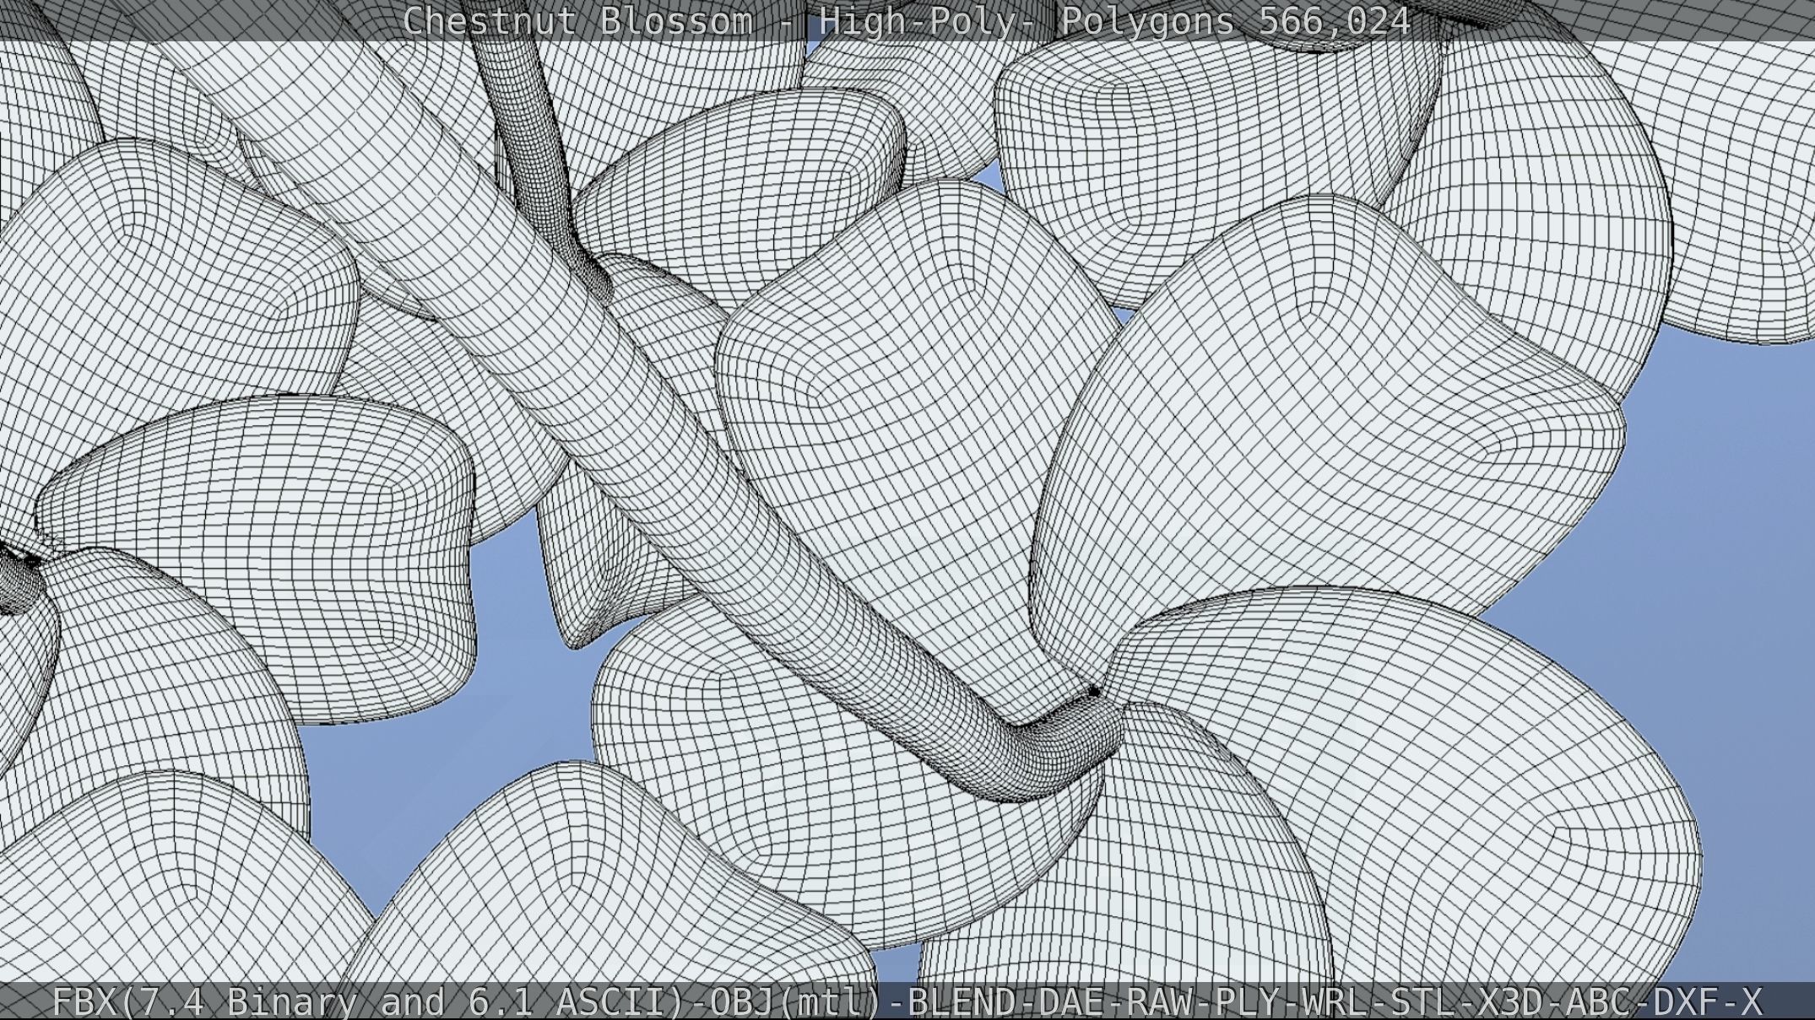Click the RAW format label

coord(1162,1002)
